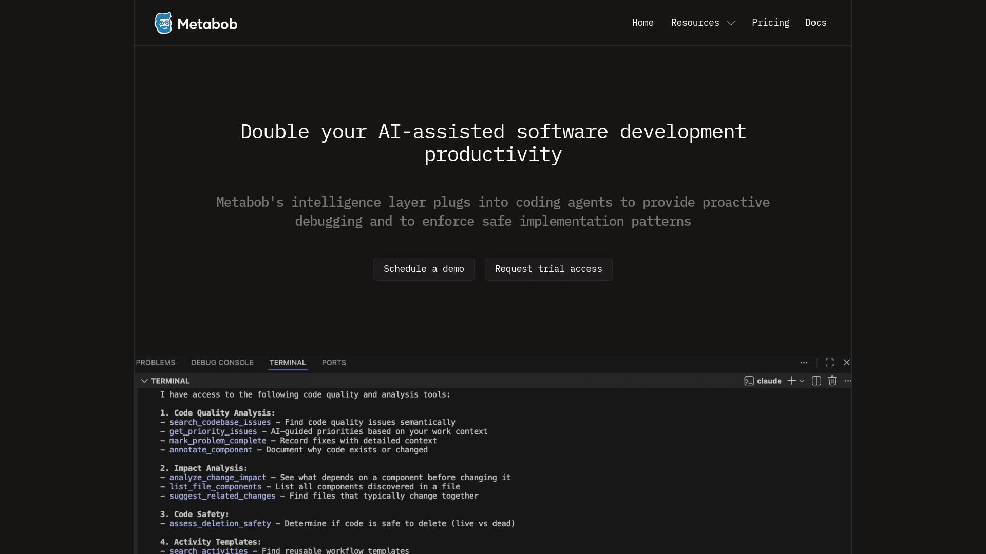The height and width of the screenshot is (554, 986).
Task: Open panel views and more actions ellipsis
Action: tap(804, 362)
